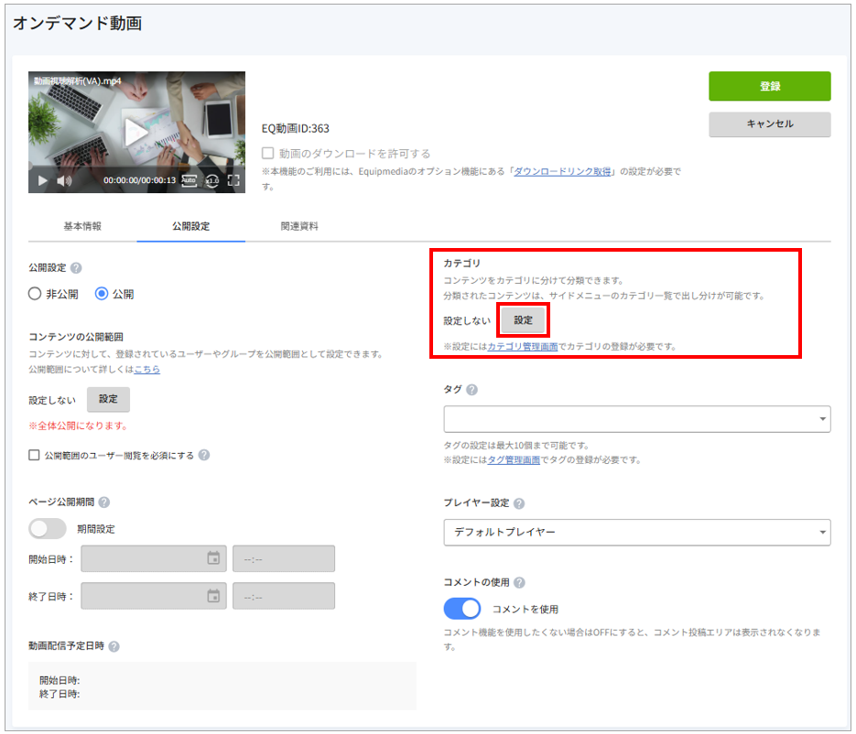Open calendar icon in 開始日時 date field

click(x=213, y=558)
